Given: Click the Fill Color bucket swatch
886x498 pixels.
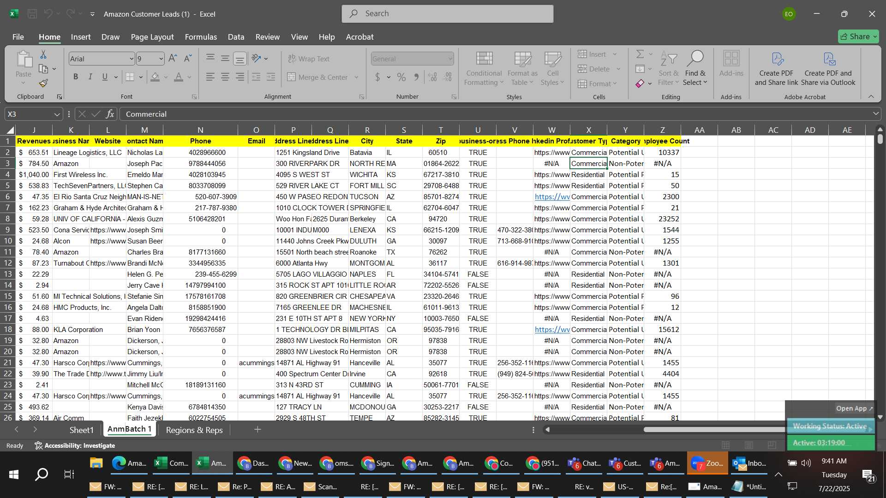Looking at the screenshot, I should 155,77.
